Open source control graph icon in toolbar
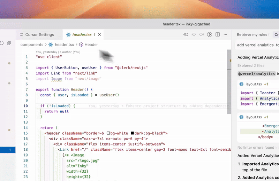The image size is (279, 181). coord(210,34)
